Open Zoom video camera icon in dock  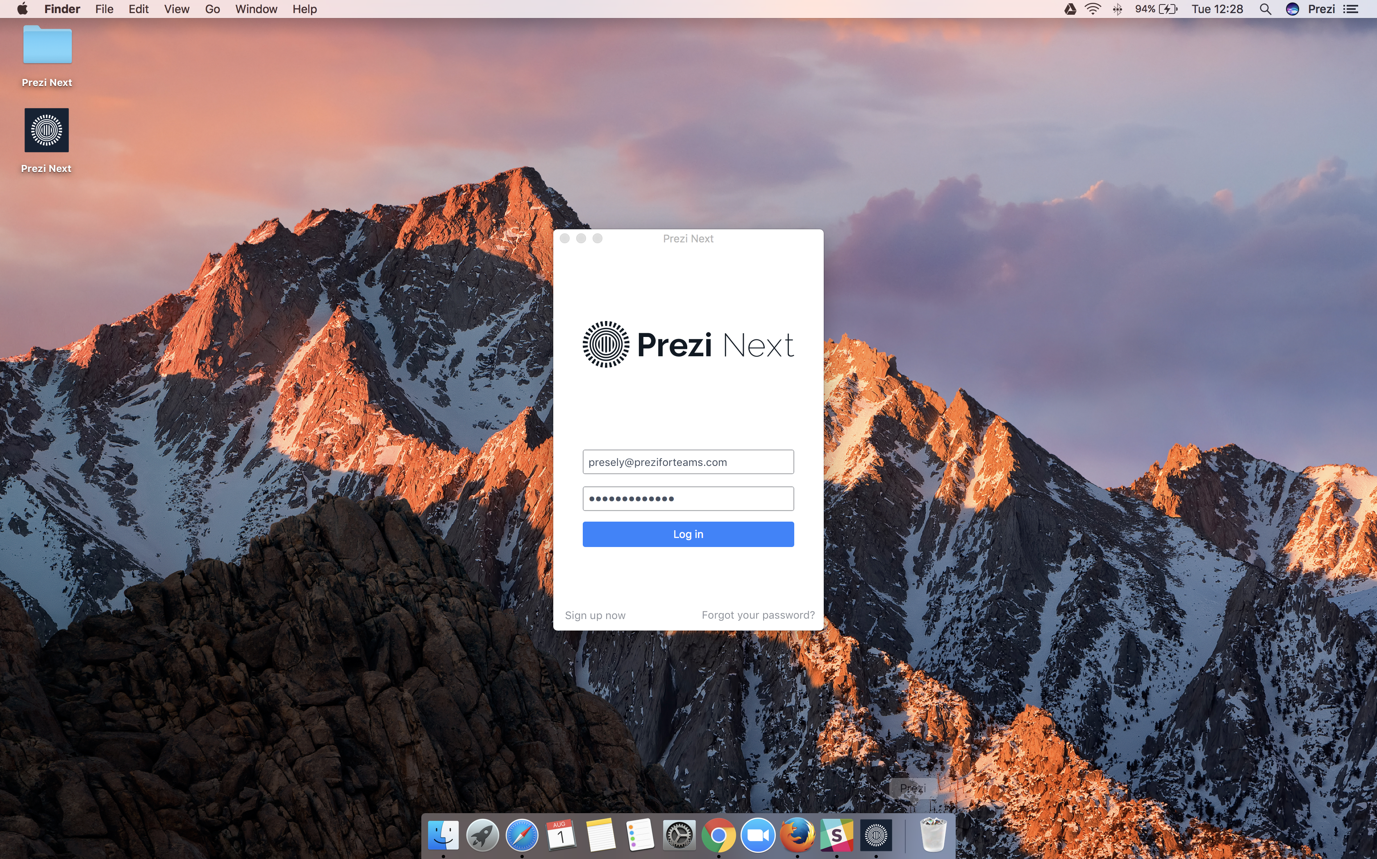click(758, 835)
